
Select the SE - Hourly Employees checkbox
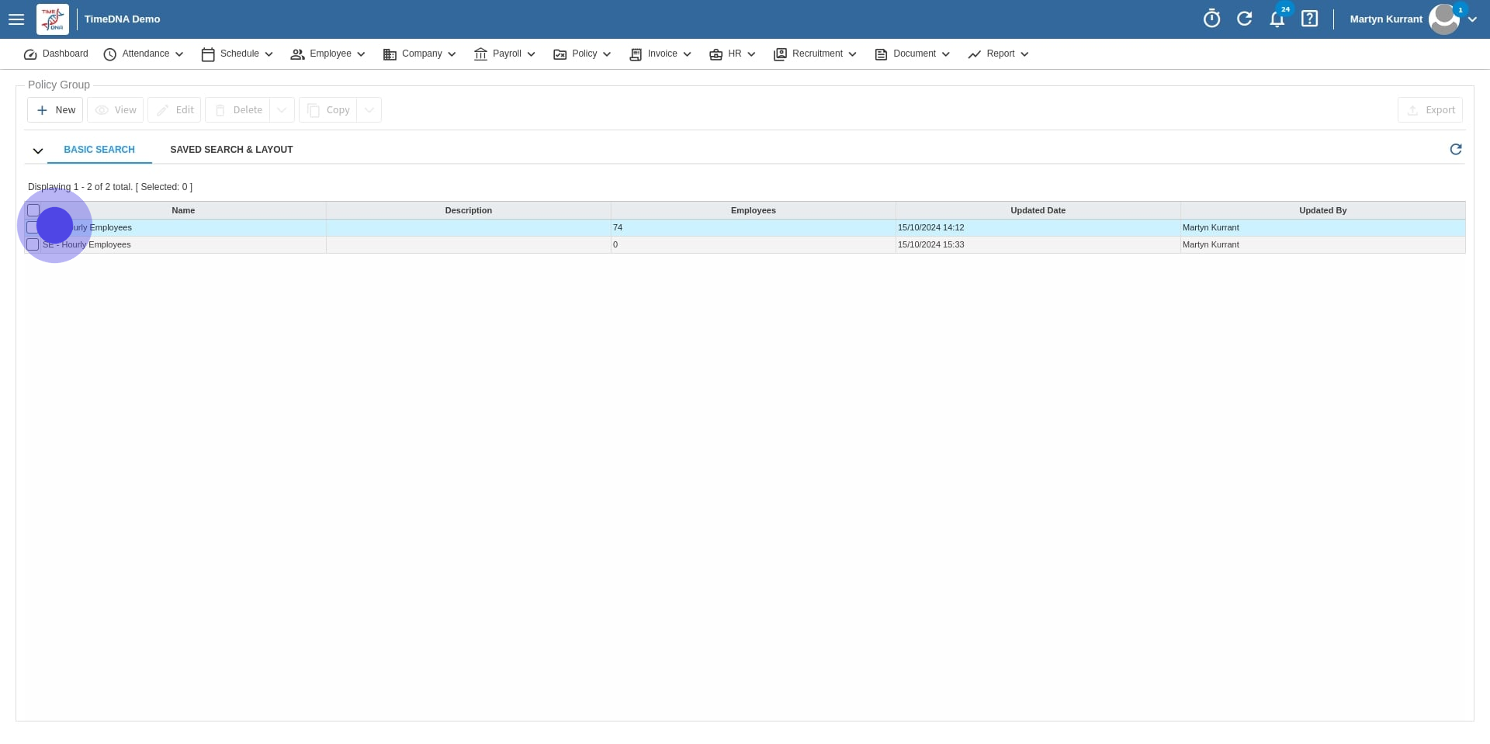(33, 244)
